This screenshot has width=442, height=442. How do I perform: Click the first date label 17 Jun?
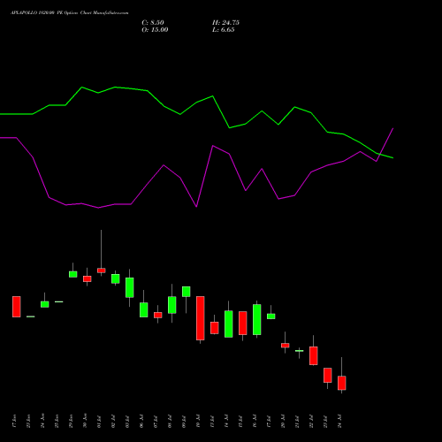pos(15,421)
